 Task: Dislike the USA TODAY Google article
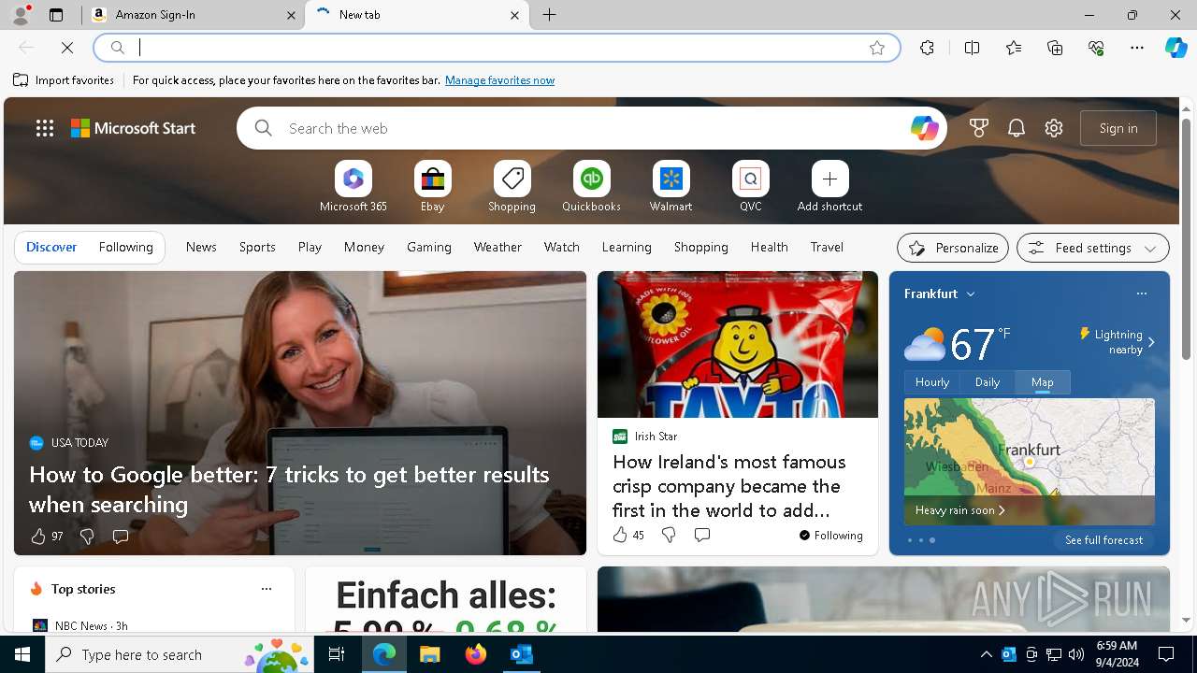(87, 537)
